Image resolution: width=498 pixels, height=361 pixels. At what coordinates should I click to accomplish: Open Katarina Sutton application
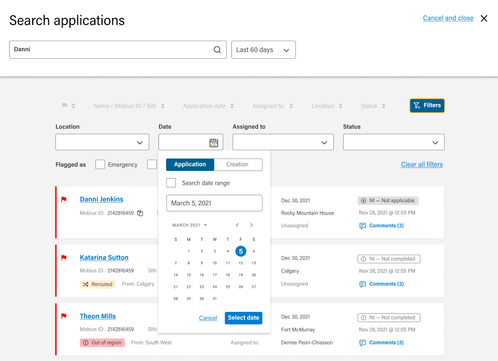tap(104, 258)
